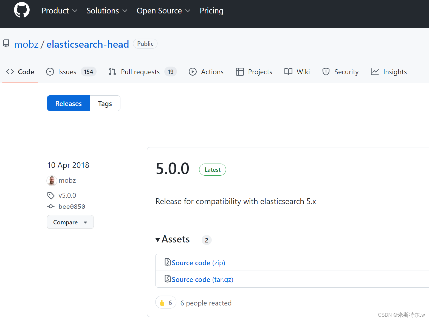Click the Pull requests branch icon

[x=112, y=72]
